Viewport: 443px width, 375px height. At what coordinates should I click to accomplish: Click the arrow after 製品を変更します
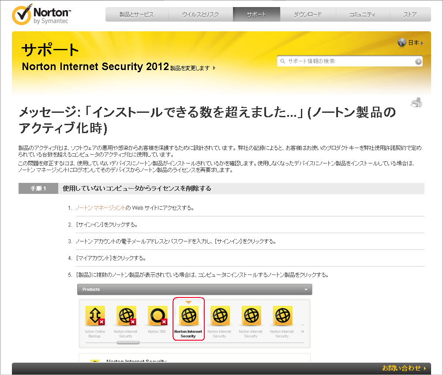pyautogui.click(x=214, y=68)
